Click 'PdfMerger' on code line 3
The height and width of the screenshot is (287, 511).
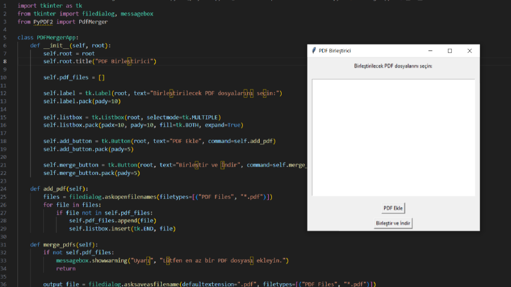pos(93,22)
